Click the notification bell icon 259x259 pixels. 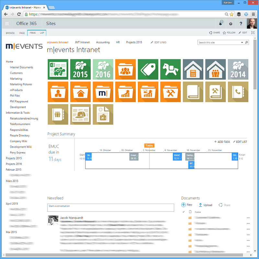tap(221, 23)
